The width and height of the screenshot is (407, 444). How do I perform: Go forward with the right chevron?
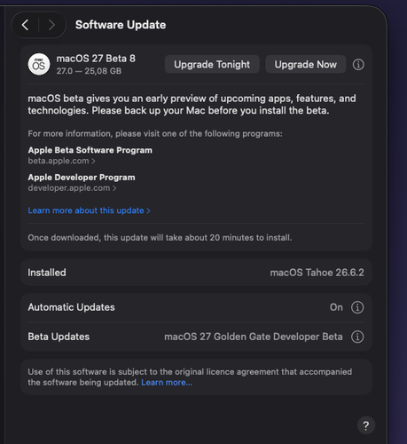point(51,25)
